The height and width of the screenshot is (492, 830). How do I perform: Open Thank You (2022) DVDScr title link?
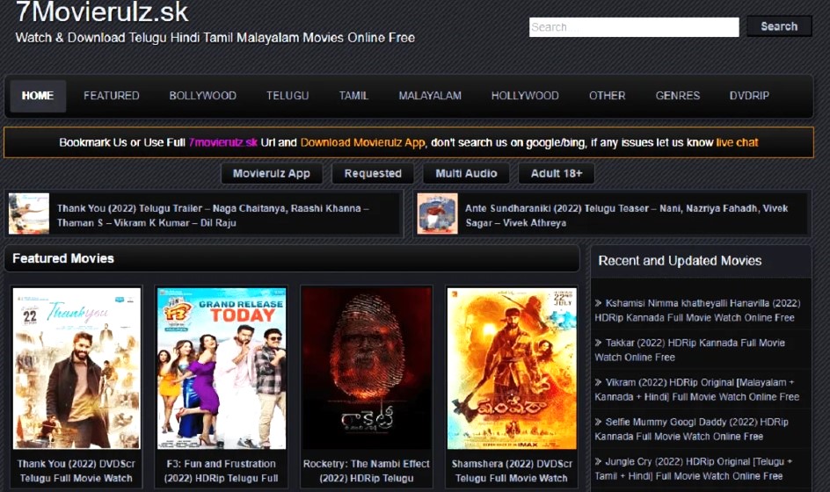(x=76, y=471)
